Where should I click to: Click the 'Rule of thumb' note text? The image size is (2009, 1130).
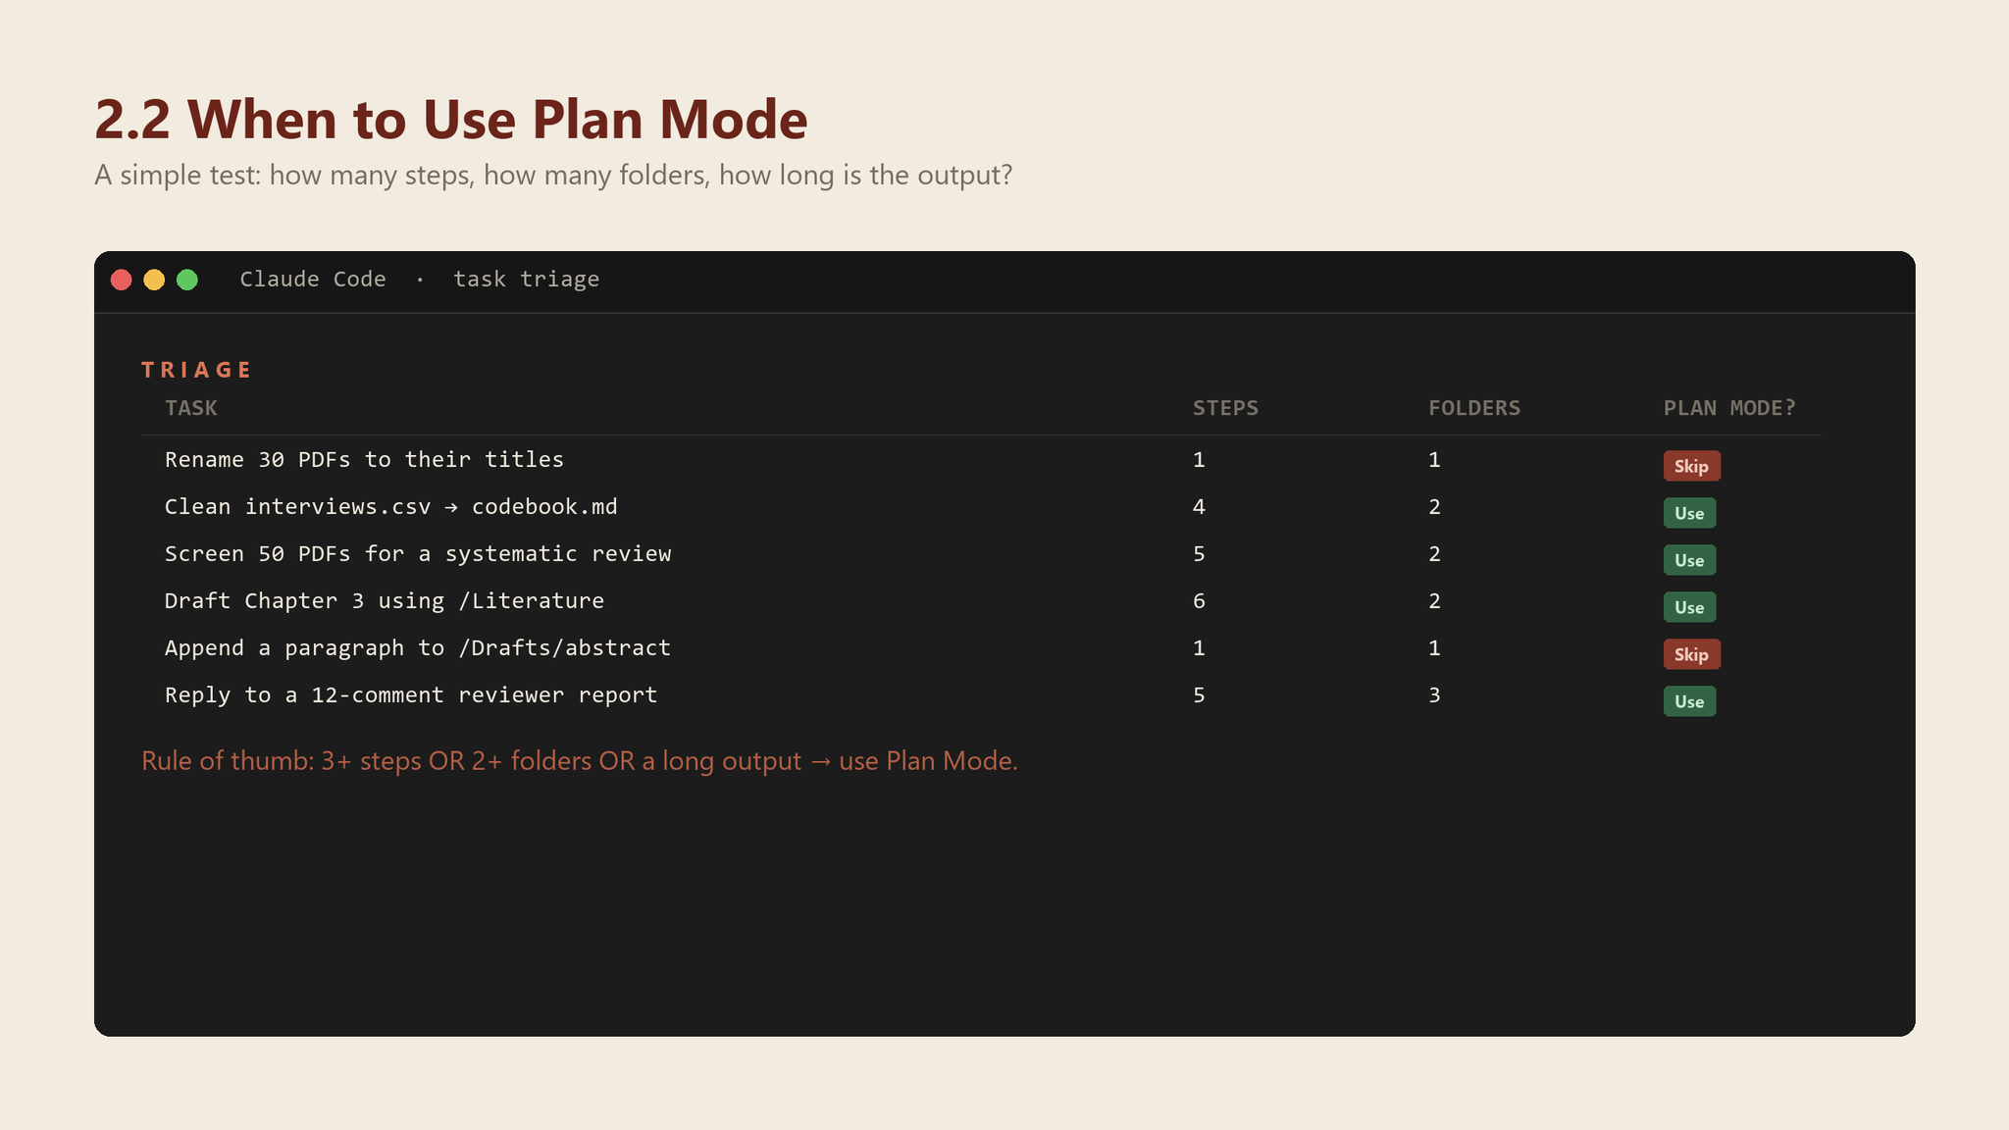(580, 761)
